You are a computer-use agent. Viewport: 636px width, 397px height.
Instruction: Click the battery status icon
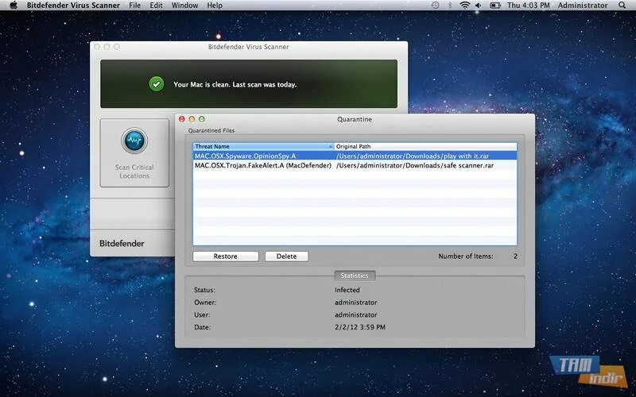494,6
